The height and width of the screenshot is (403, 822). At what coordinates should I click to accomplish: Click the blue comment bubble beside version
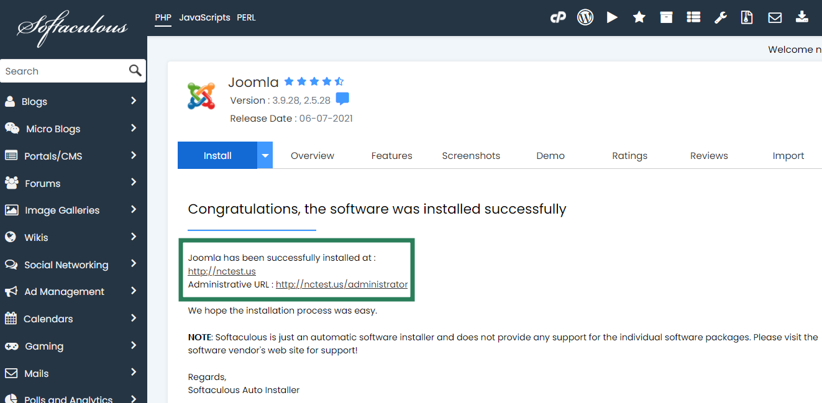pyautogui.click(x=342, y=99)
